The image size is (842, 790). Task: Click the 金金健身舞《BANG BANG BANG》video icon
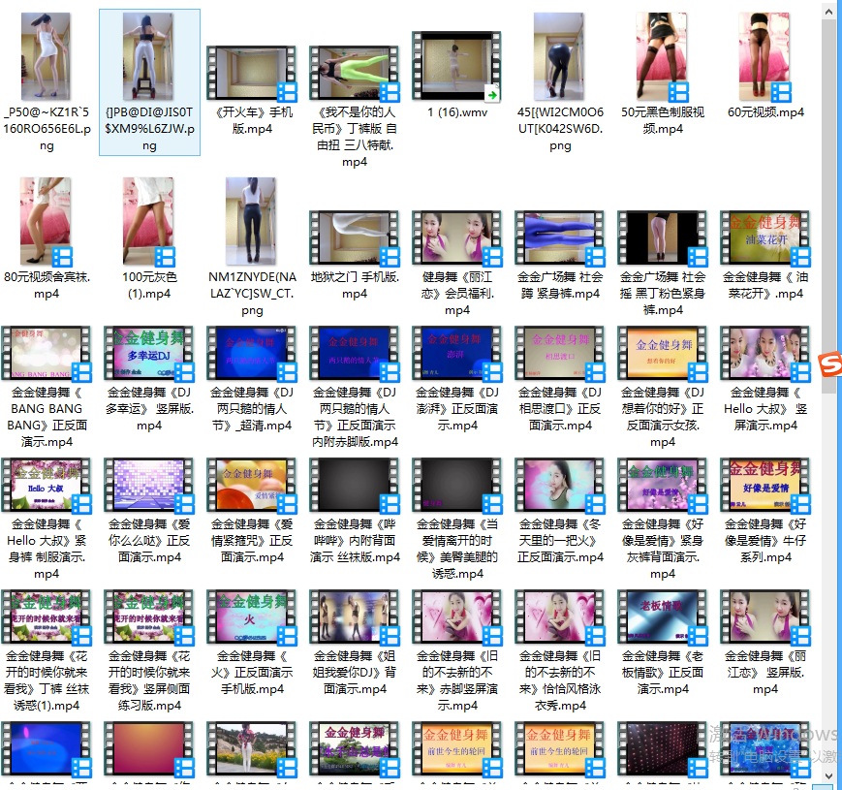point(47,354)
